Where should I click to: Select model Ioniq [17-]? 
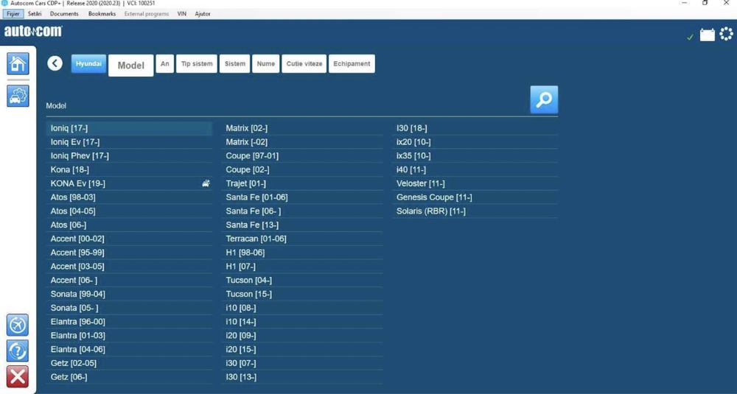click(129, 128)
